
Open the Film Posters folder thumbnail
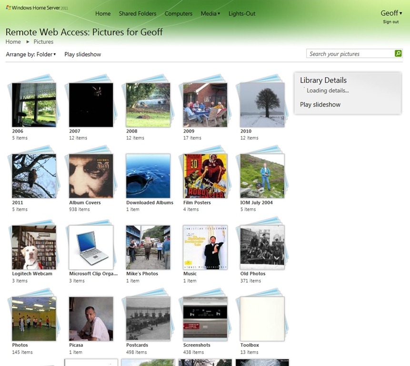[205, 176]
